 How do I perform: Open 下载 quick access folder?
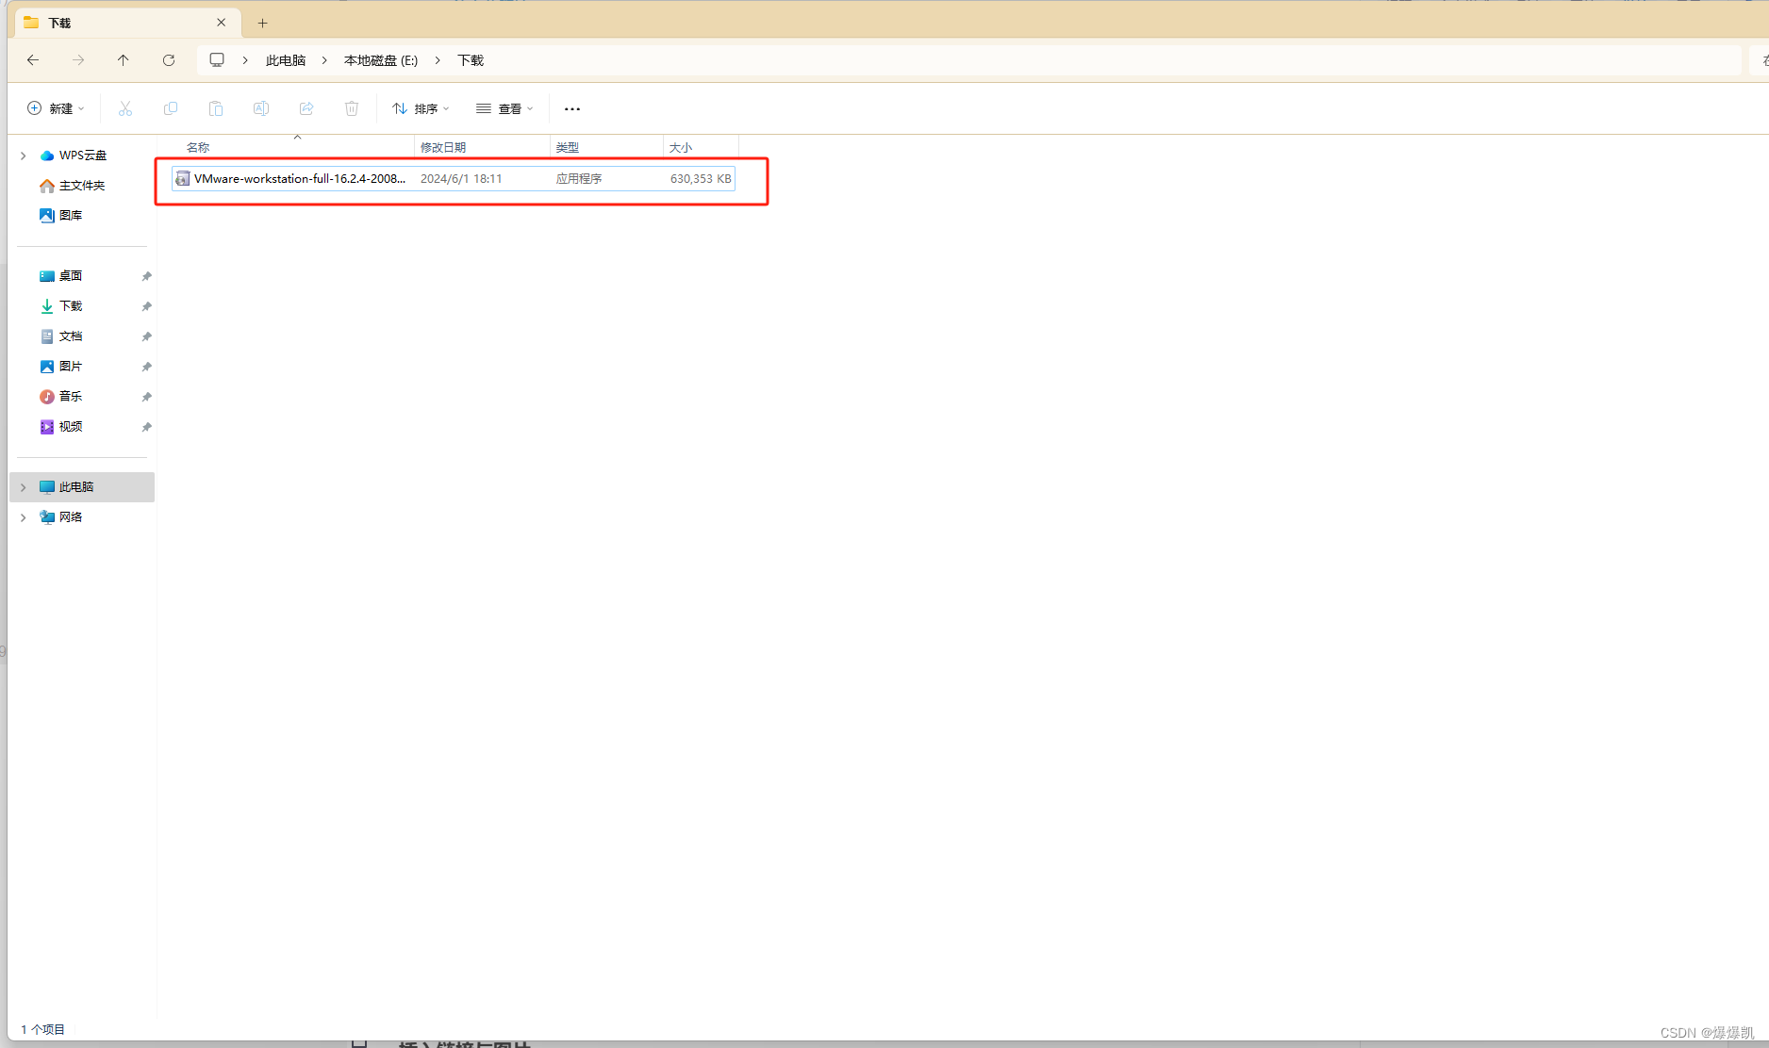71,306
